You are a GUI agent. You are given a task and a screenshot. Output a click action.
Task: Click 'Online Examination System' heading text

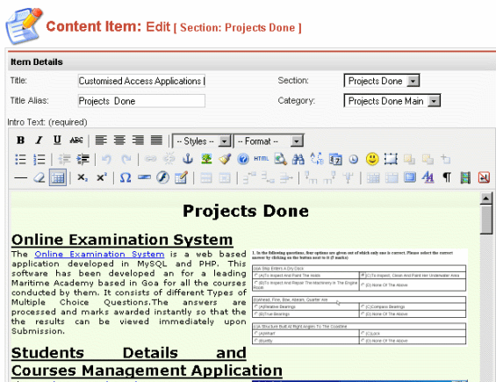[x=122, y=240]
